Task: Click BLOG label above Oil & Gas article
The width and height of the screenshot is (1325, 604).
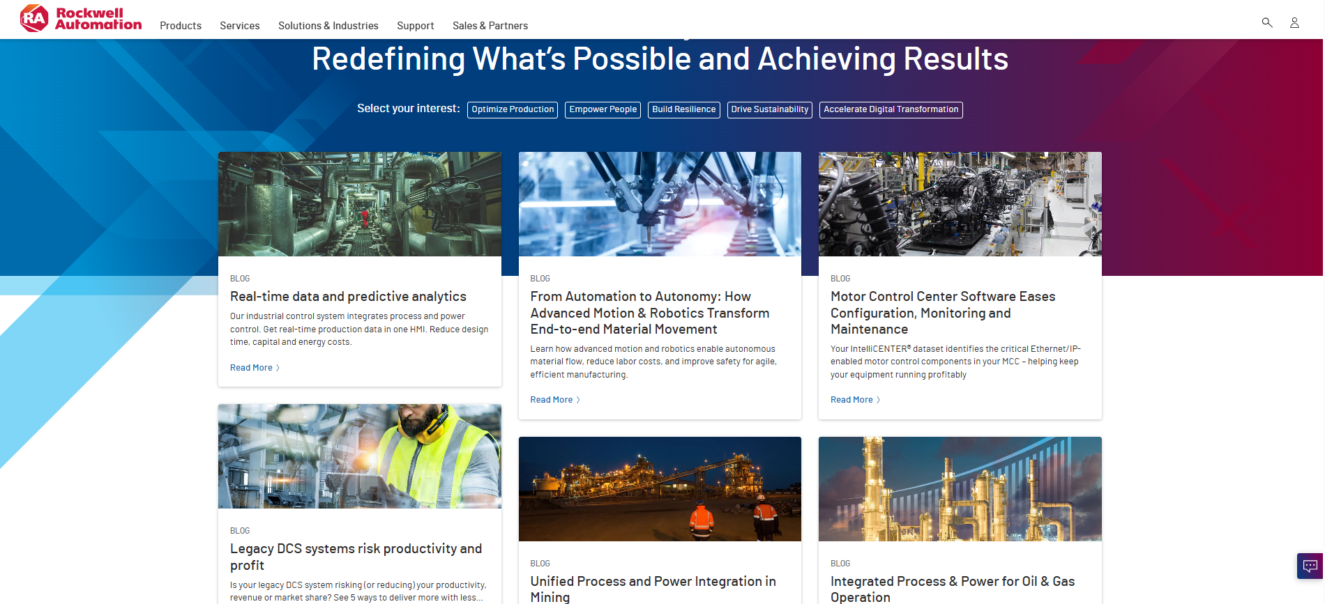Action: [x=840, y=564]
